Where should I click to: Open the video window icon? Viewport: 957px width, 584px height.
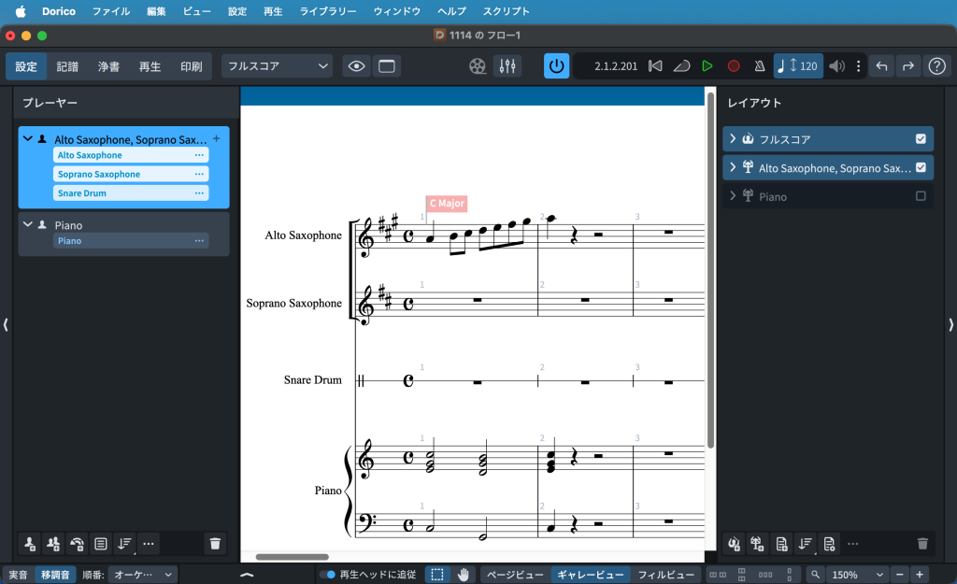click(x=478, y=66)
